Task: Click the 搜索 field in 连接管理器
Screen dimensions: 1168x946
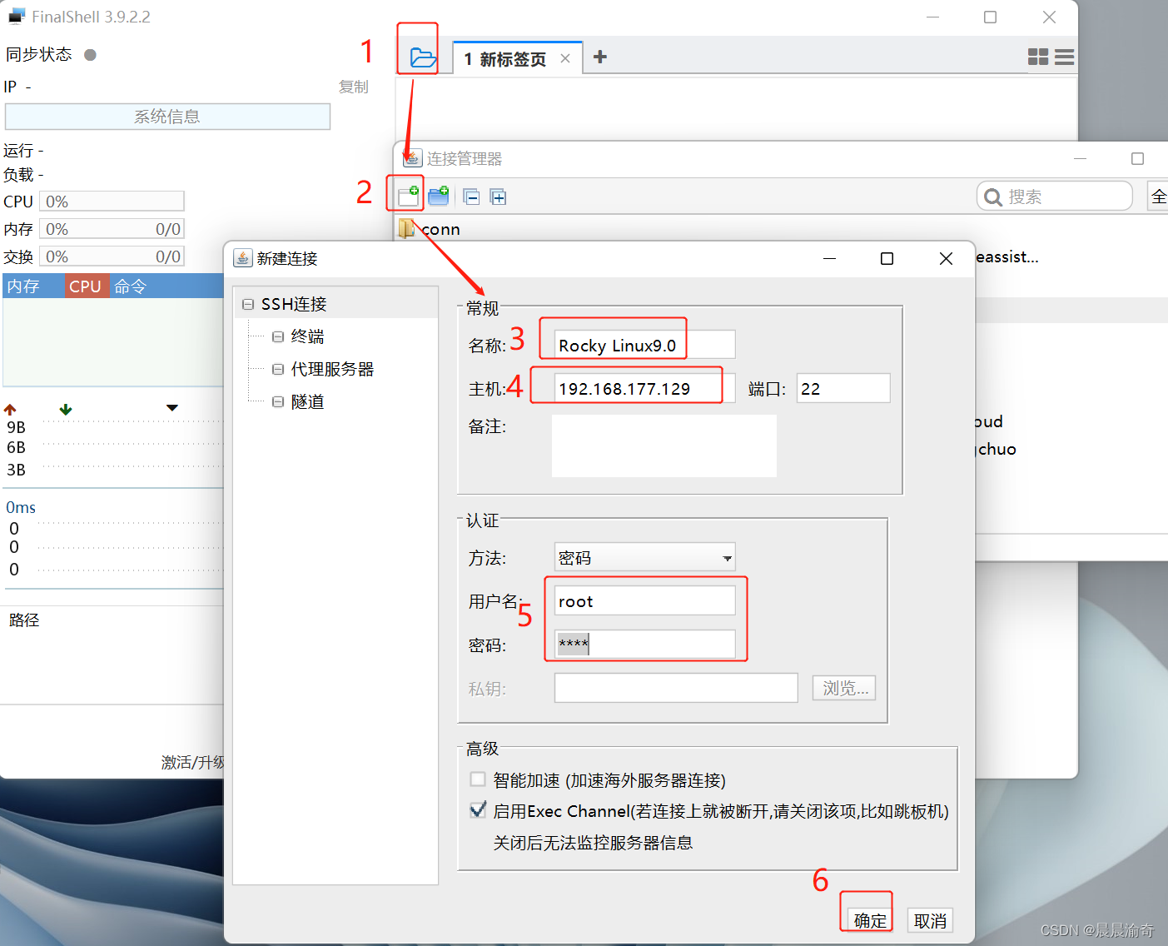Action: pyautogui.click(x=1055, y=197)
